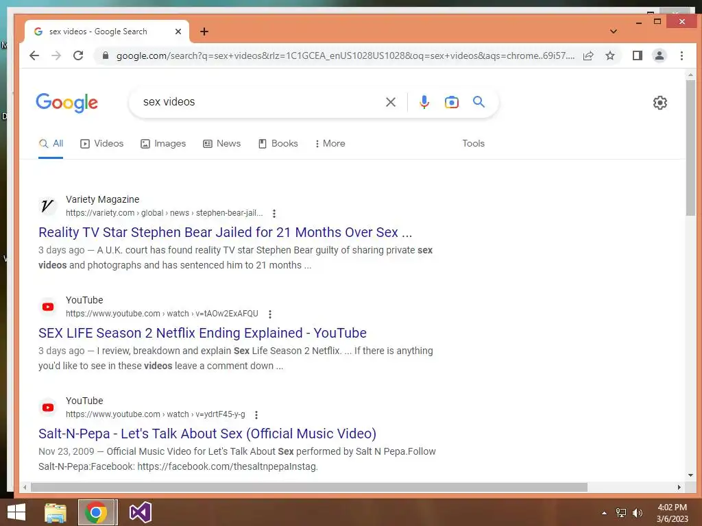Close the Google Search tab
Image resolution: width=702 pixels, height=526 pixels.
(x=178, y=32)
